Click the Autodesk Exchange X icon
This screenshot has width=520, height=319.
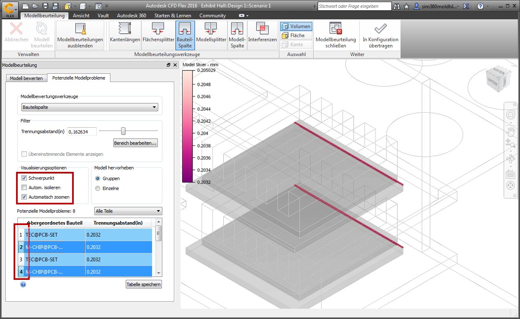click(466, 6)
